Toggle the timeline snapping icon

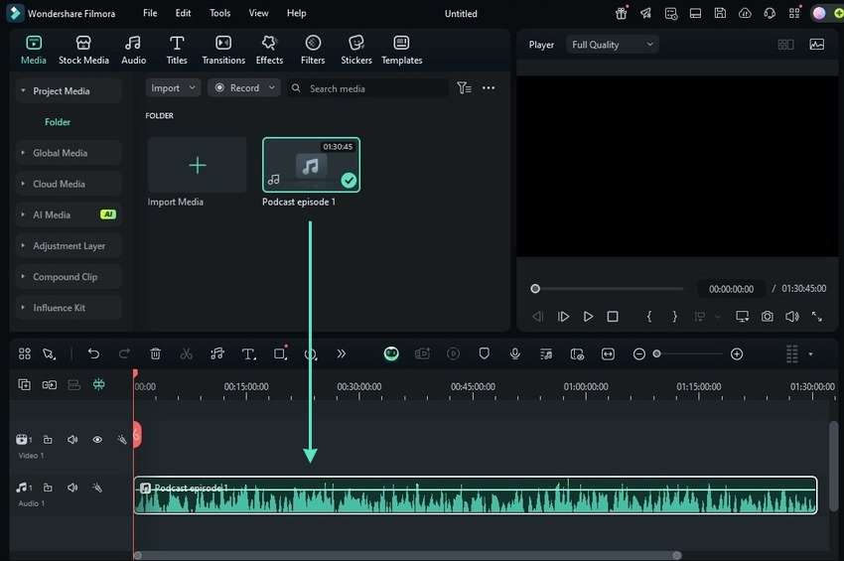pos(99,384)
